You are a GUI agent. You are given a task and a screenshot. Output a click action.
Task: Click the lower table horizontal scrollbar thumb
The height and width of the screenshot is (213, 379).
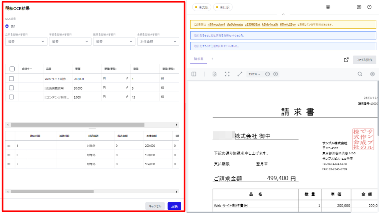click(52, 192)
